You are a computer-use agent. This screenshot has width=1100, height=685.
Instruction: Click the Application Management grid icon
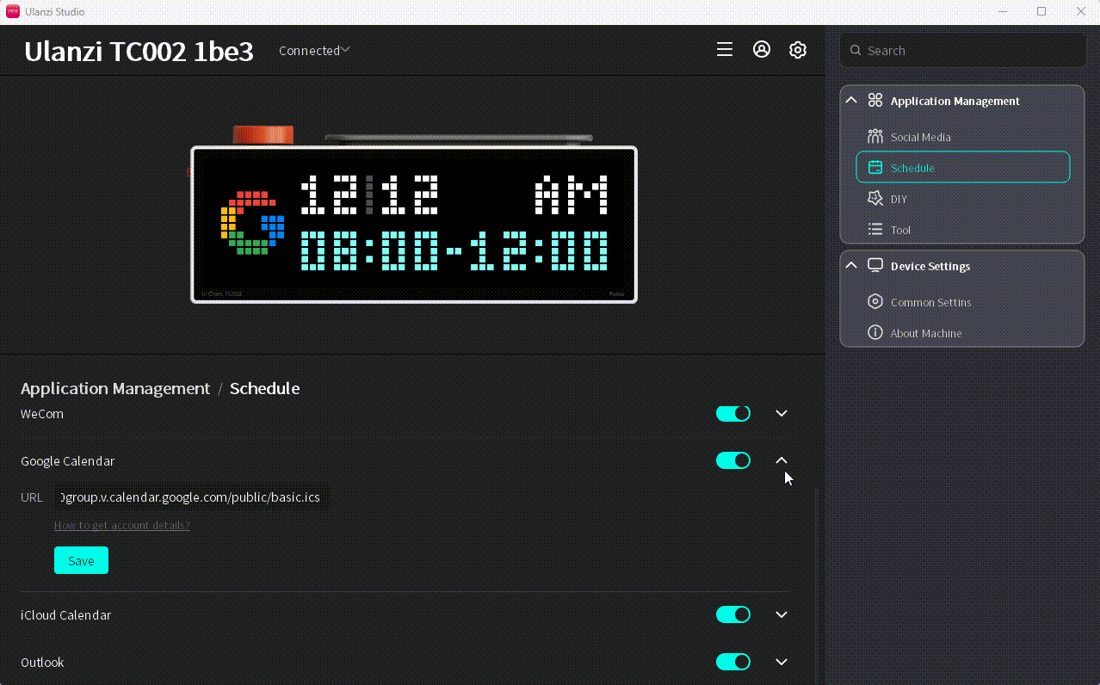click(x=875, y=101)
